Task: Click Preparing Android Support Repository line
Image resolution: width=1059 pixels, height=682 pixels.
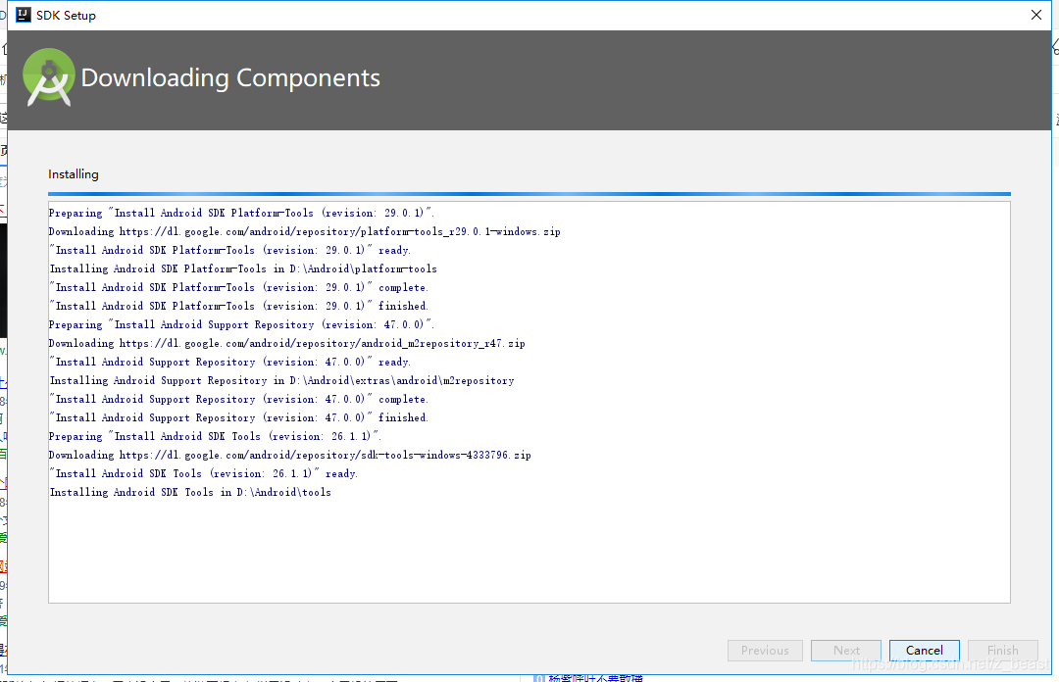Action: (241, 324)
